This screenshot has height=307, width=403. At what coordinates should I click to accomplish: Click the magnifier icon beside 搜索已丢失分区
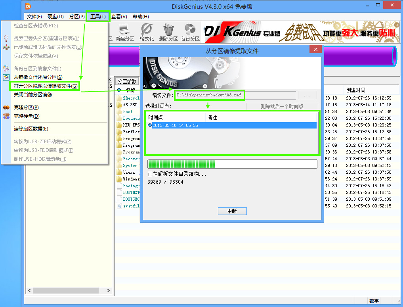6,38
